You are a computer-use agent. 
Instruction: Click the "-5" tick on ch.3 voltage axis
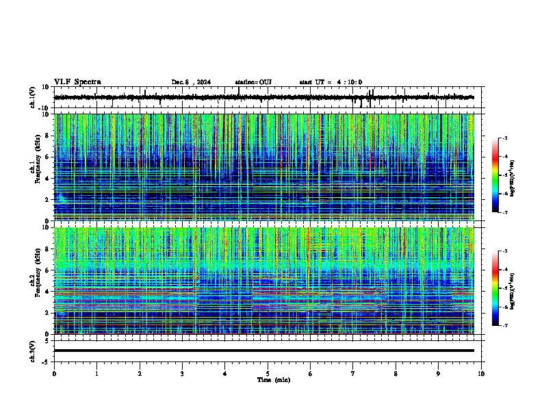tap(47, 362)
